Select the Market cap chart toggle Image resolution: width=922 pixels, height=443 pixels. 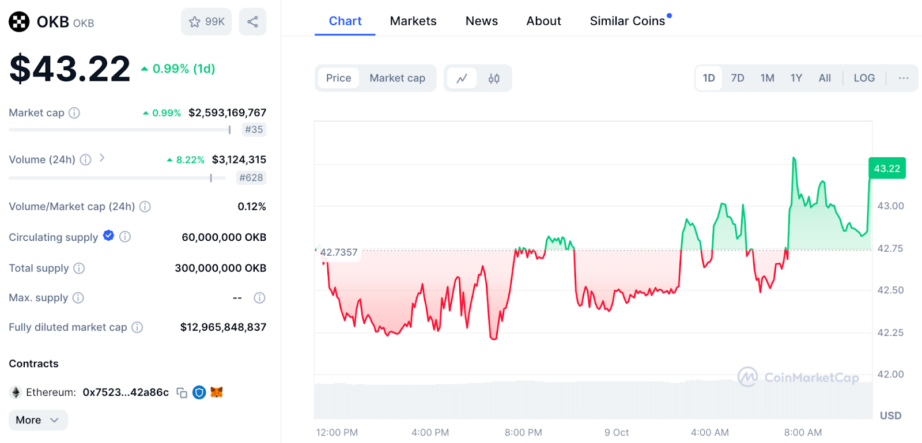point(398,78)
